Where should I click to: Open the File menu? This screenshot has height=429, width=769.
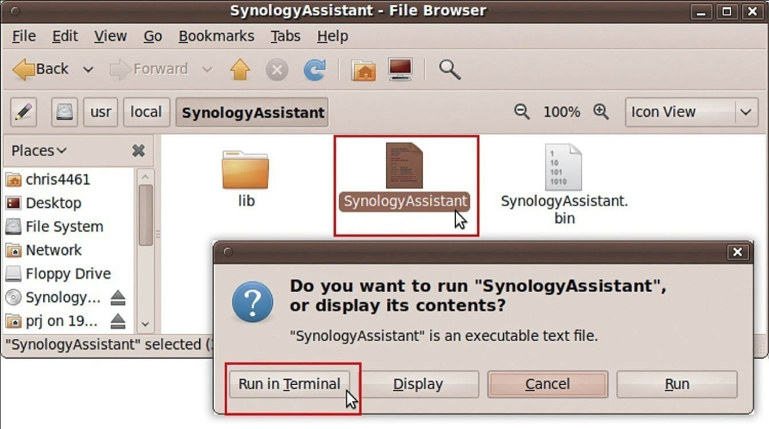click(x=24, y=36)
